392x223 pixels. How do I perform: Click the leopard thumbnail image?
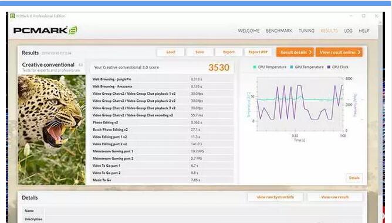[52, 130]
